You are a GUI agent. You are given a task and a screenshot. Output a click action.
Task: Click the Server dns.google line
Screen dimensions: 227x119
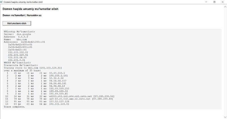17,34
